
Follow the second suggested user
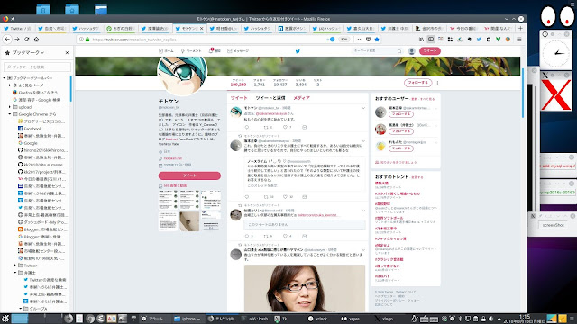click(x=401, y=131)
